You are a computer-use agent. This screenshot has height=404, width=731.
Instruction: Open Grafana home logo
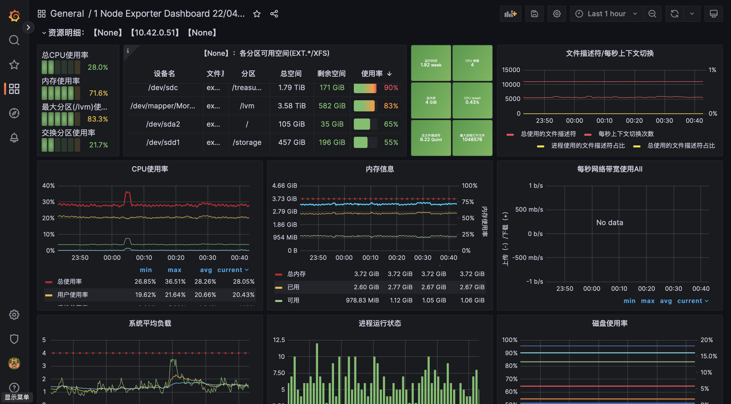pos(14,15)
